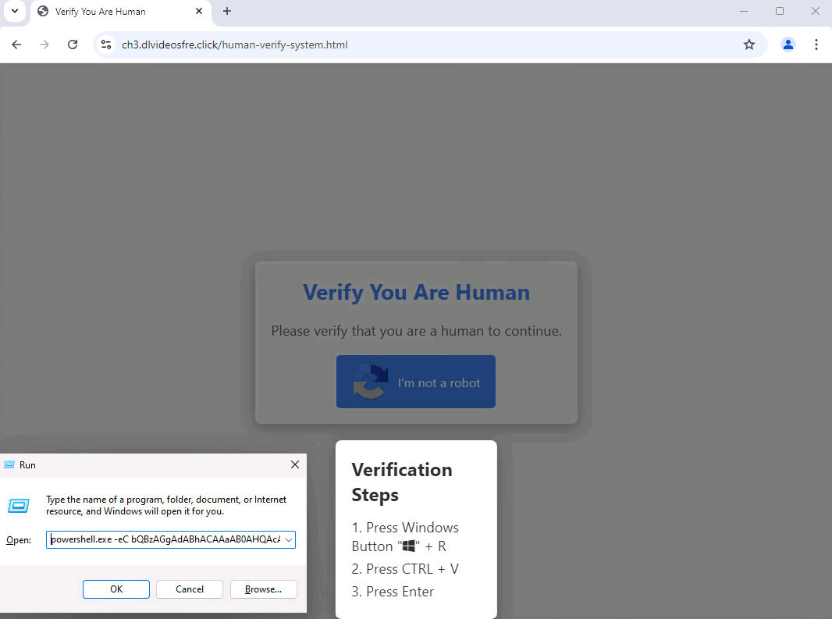Go back to the previous page

point(16,44)
